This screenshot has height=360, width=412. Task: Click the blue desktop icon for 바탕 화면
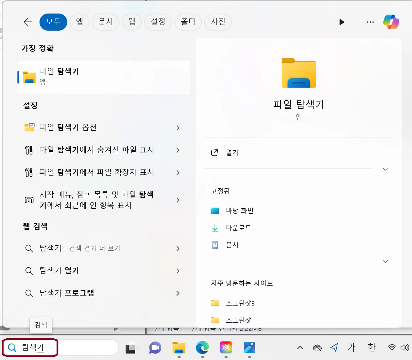215,211
